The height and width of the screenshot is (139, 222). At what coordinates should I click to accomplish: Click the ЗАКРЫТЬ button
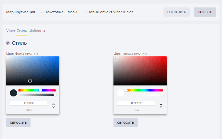[x=205, y=12]
